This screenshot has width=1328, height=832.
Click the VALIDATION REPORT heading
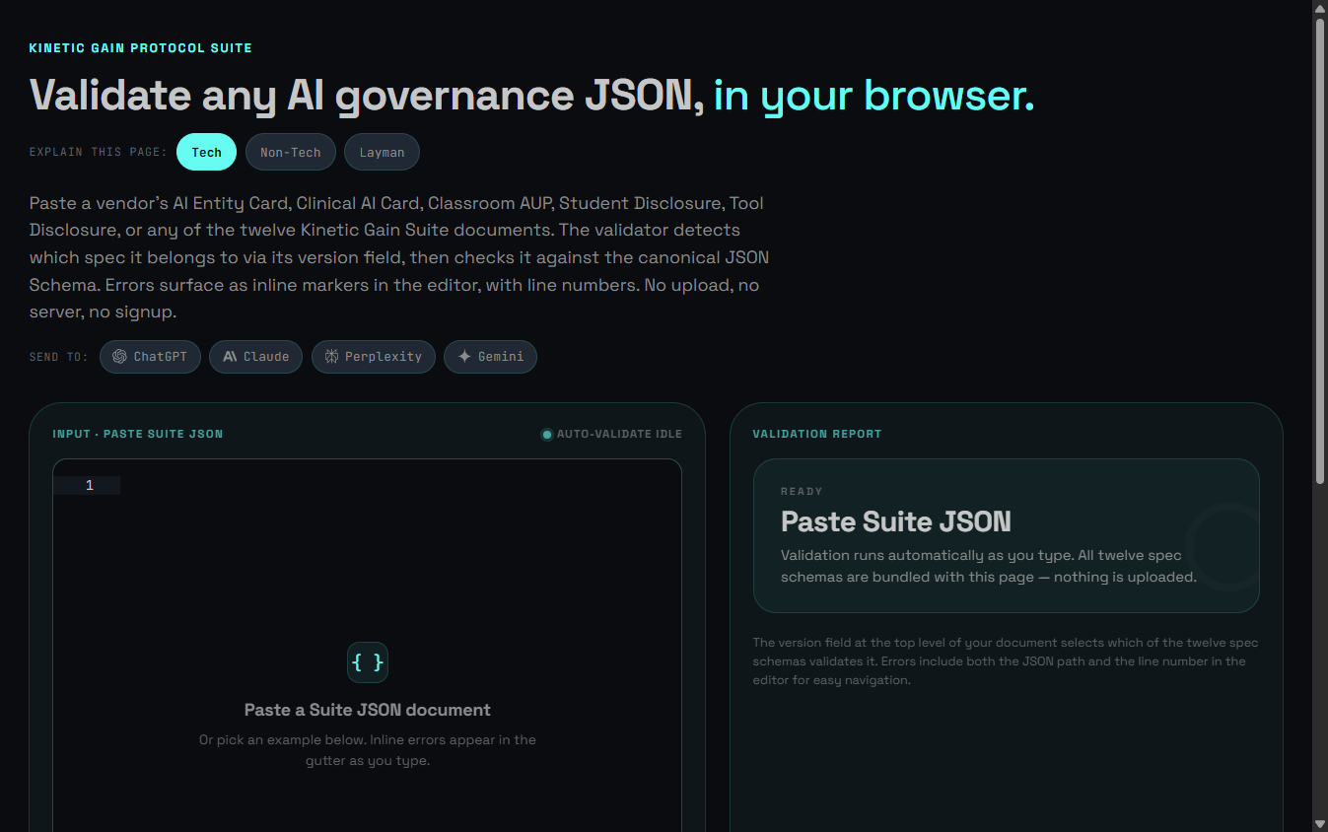(x=817, y=435)
